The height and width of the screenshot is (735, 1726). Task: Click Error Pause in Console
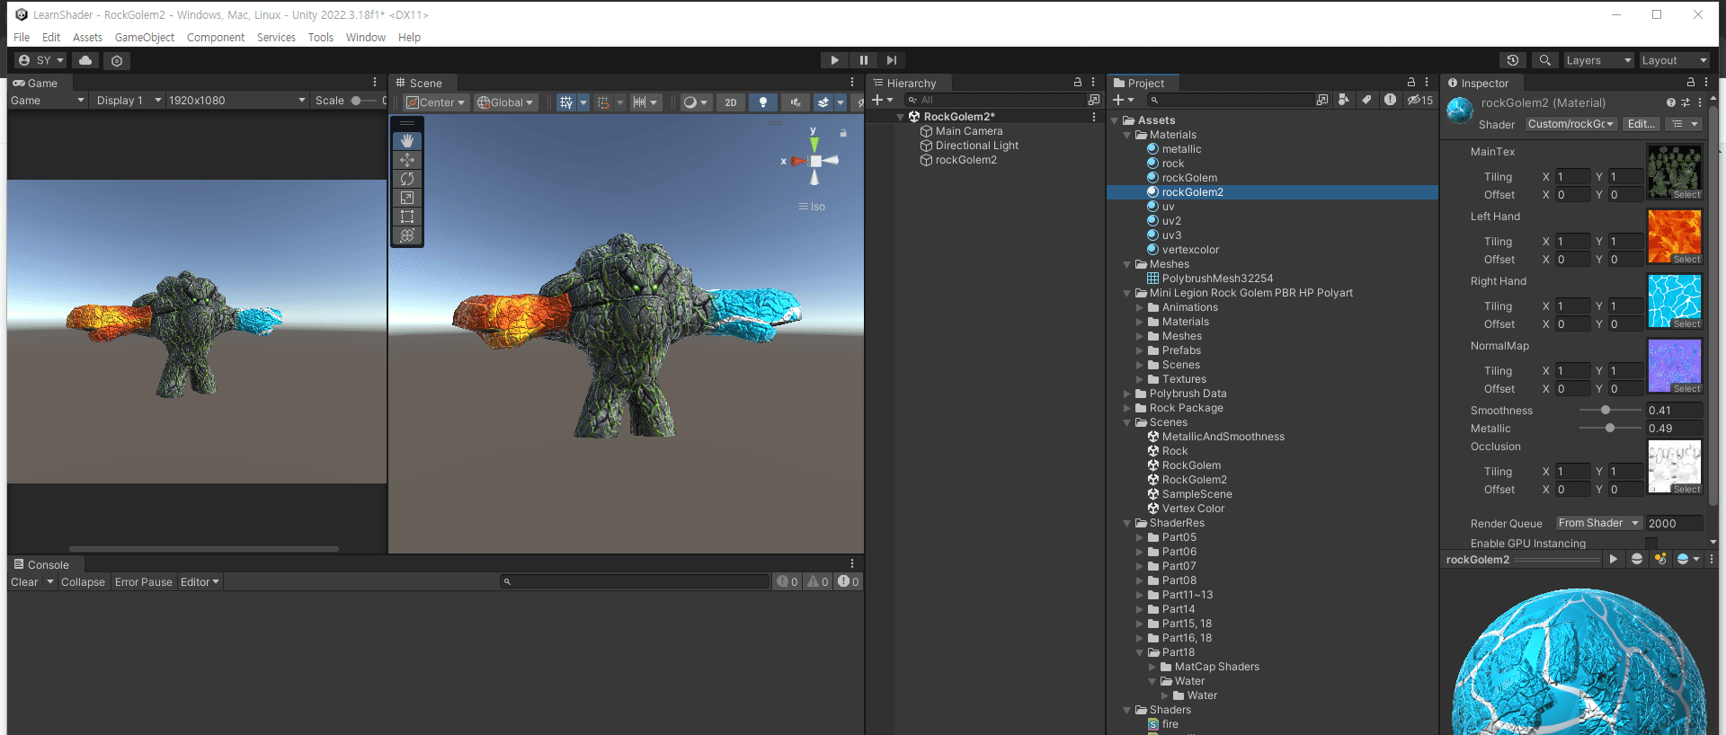tap(144, 582)
